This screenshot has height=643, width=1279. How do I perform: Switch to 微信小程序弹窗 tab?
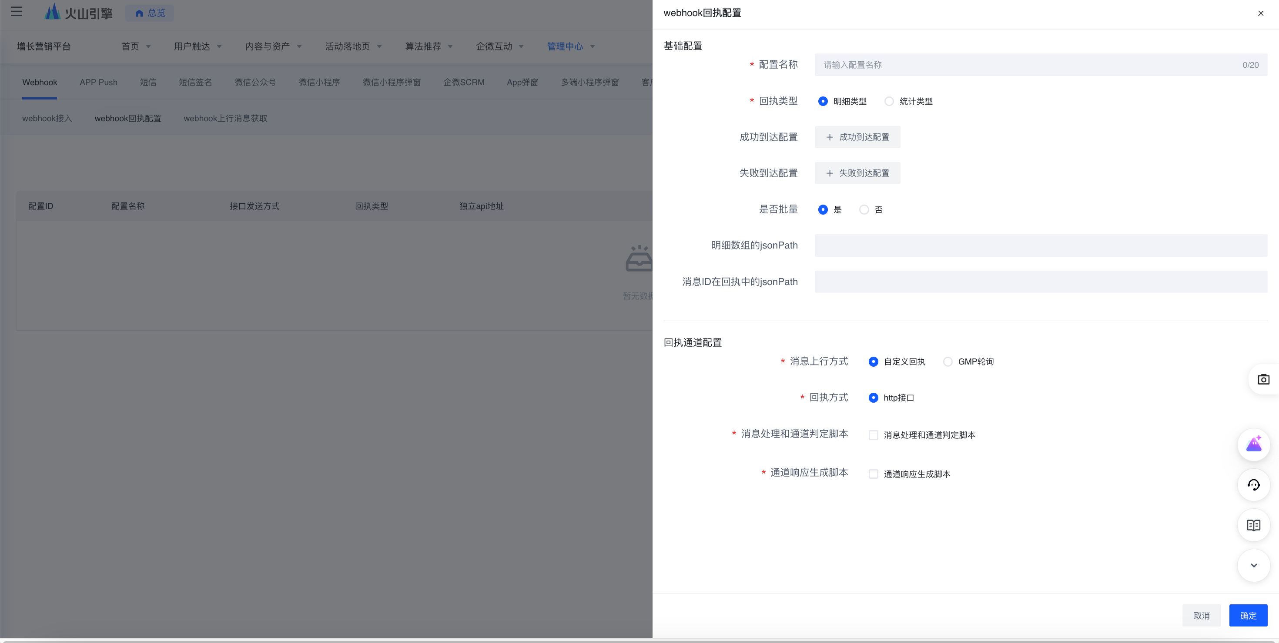(x=391, y=82)
